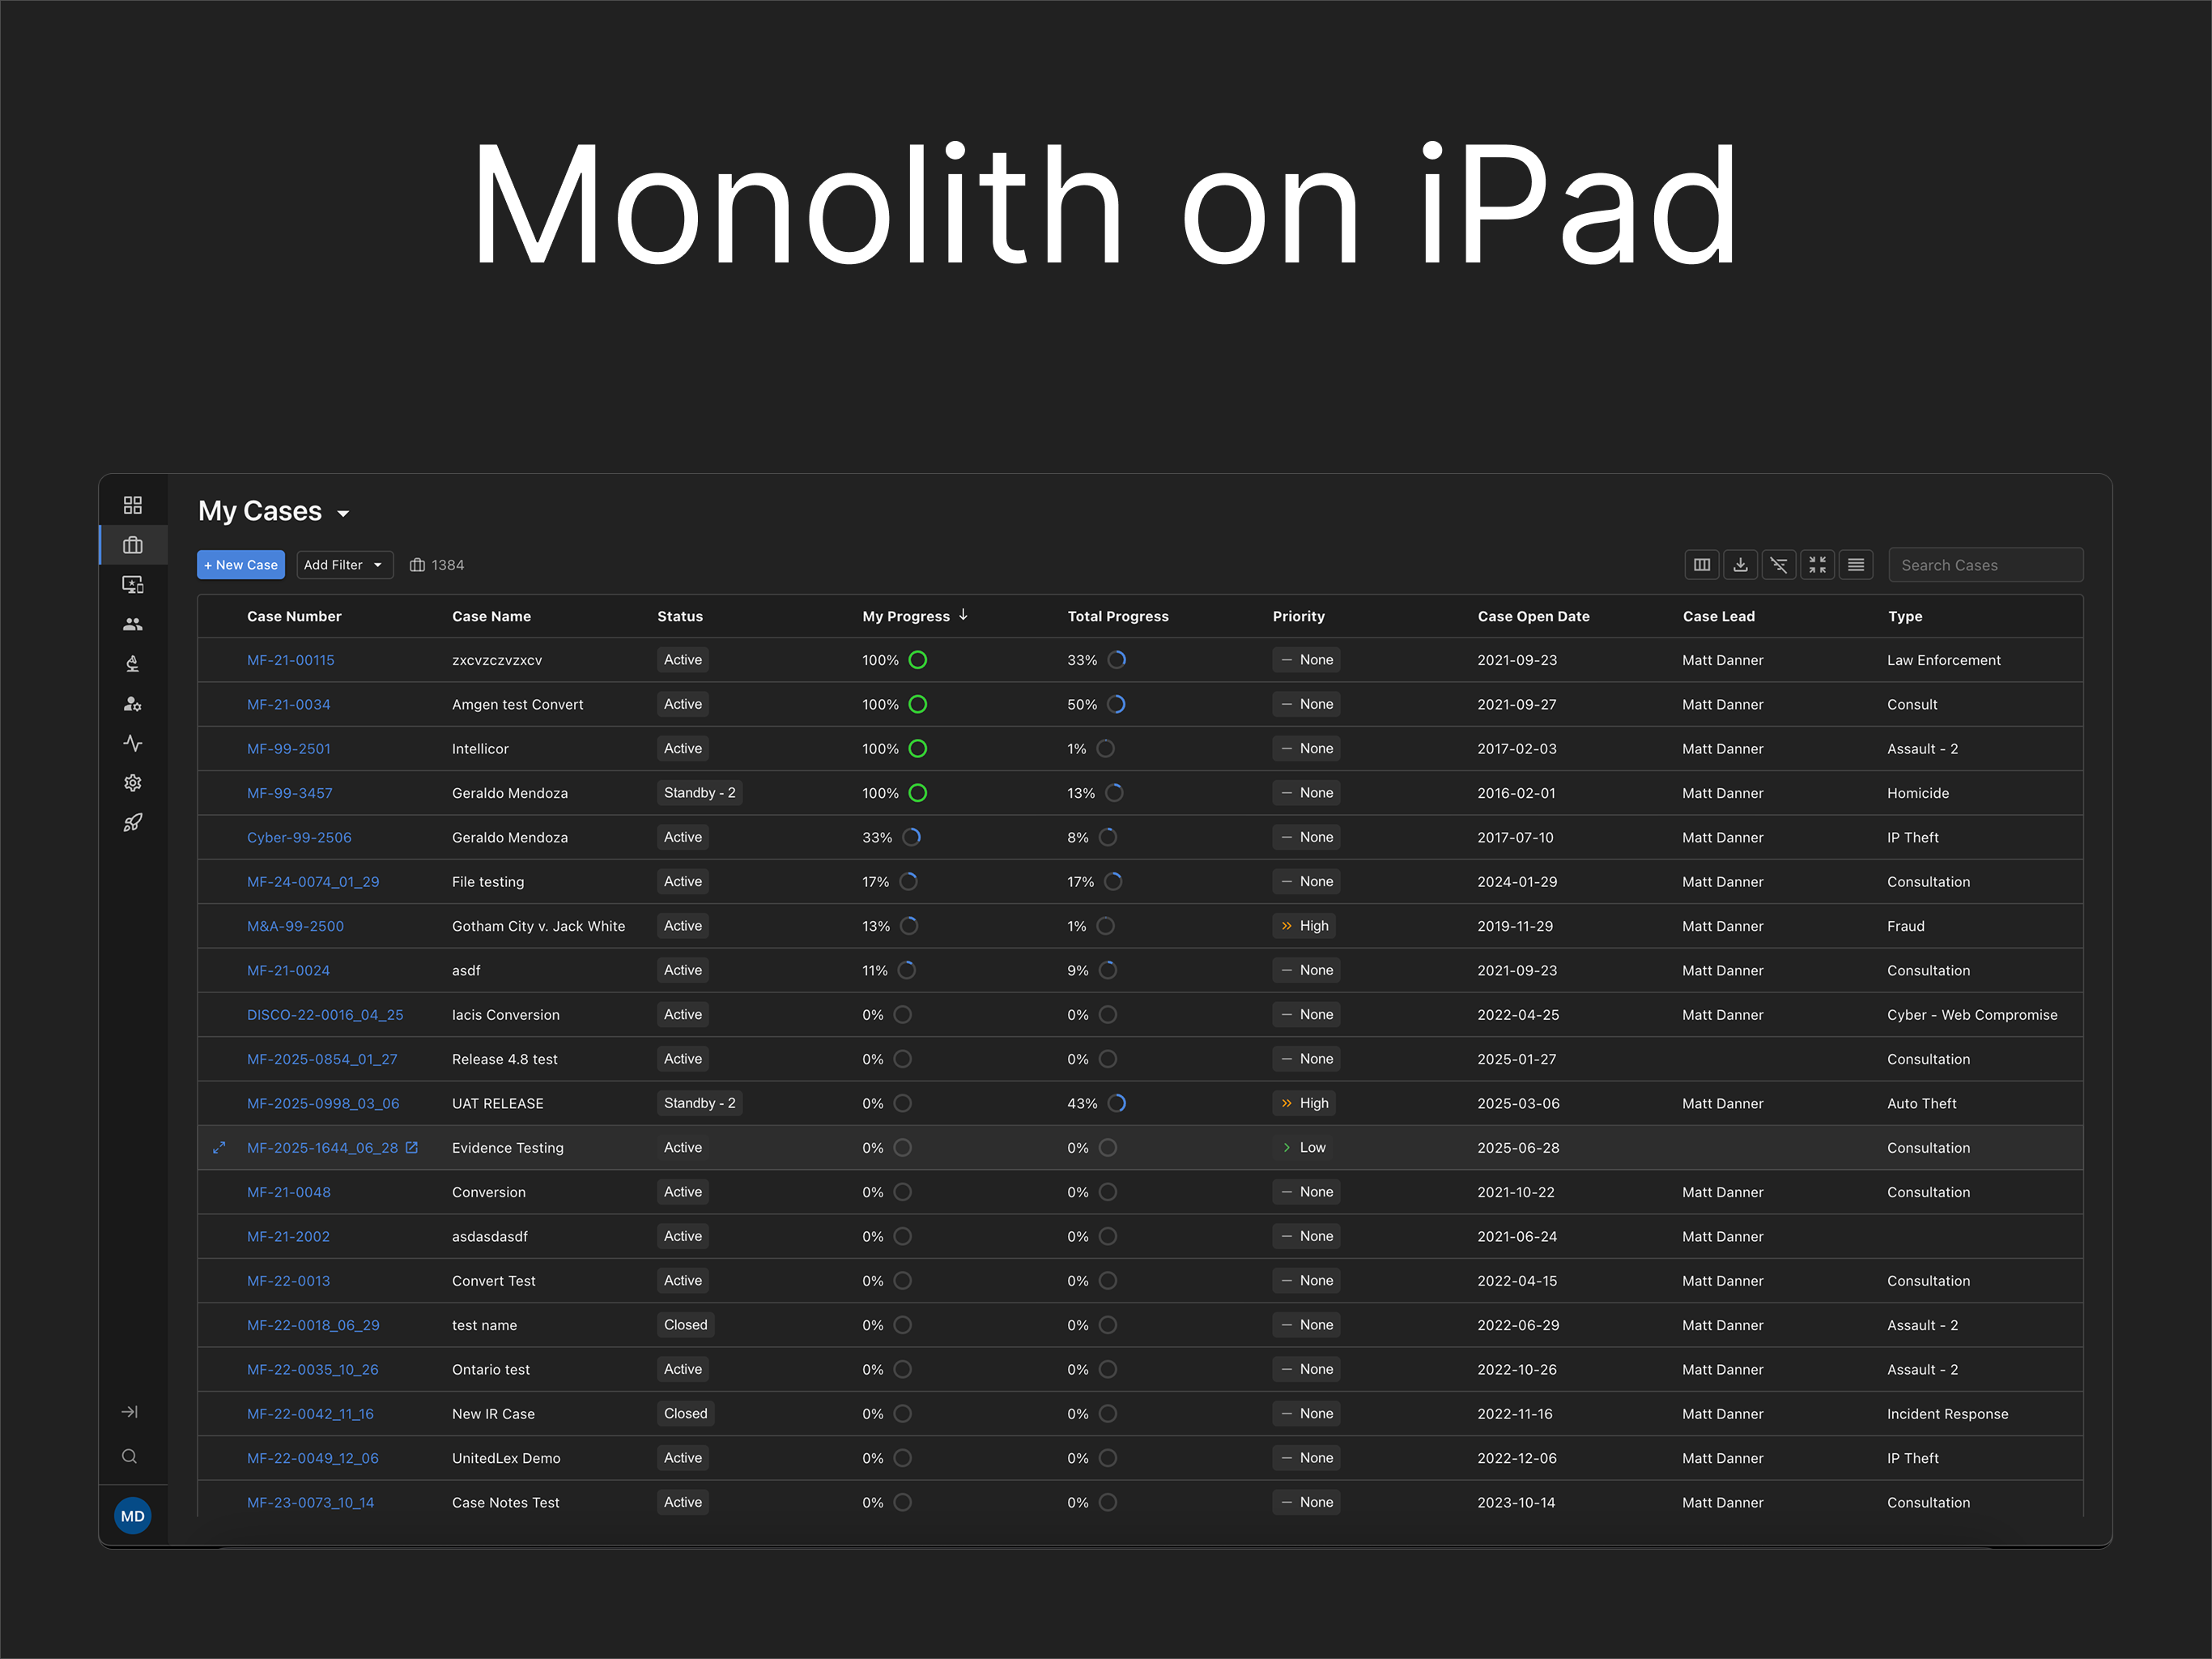This screenshot has height=1659, width=2212.
Task: Click the 50% total progress ring of Amgen
Action: [1117, 705]
